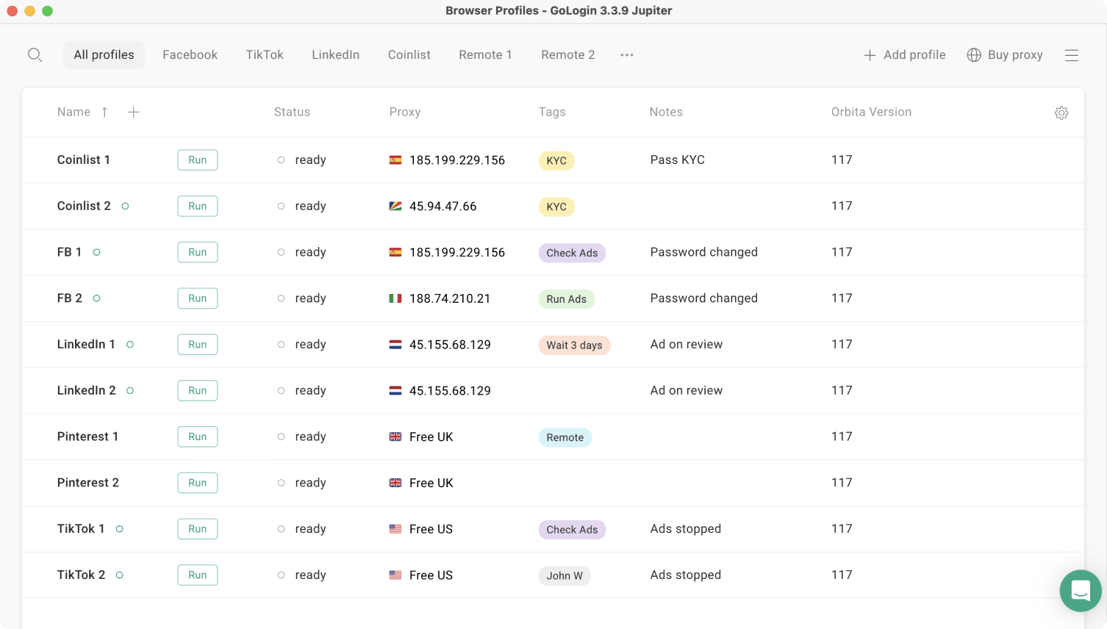The height and width of the screenshot is (629, 1107).
Task: Expand more folders with the ellipsis
Action: 627,55
